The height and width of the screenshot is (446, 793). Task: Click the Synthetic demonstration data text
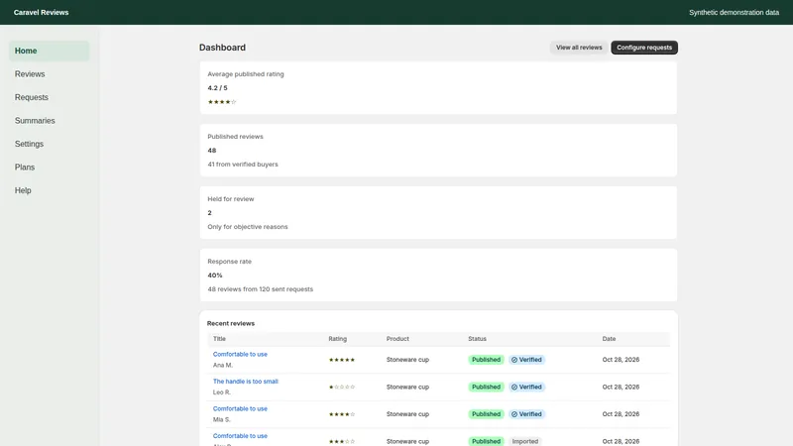tap(734, 13)
